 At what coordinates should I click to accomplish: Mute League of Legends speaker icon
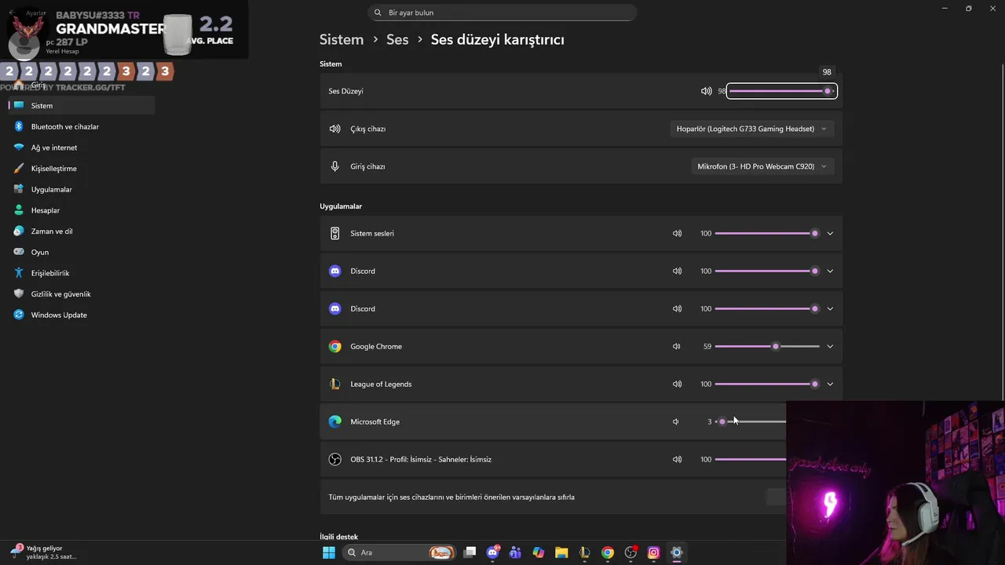pos(677,384)
